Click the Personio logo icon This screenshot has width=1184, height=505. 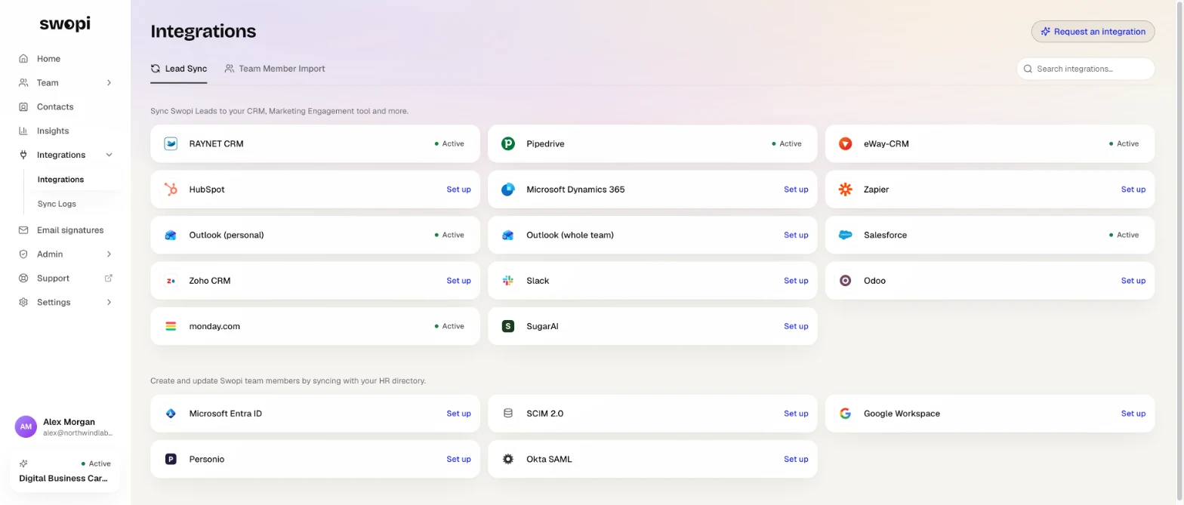(171, 459)
